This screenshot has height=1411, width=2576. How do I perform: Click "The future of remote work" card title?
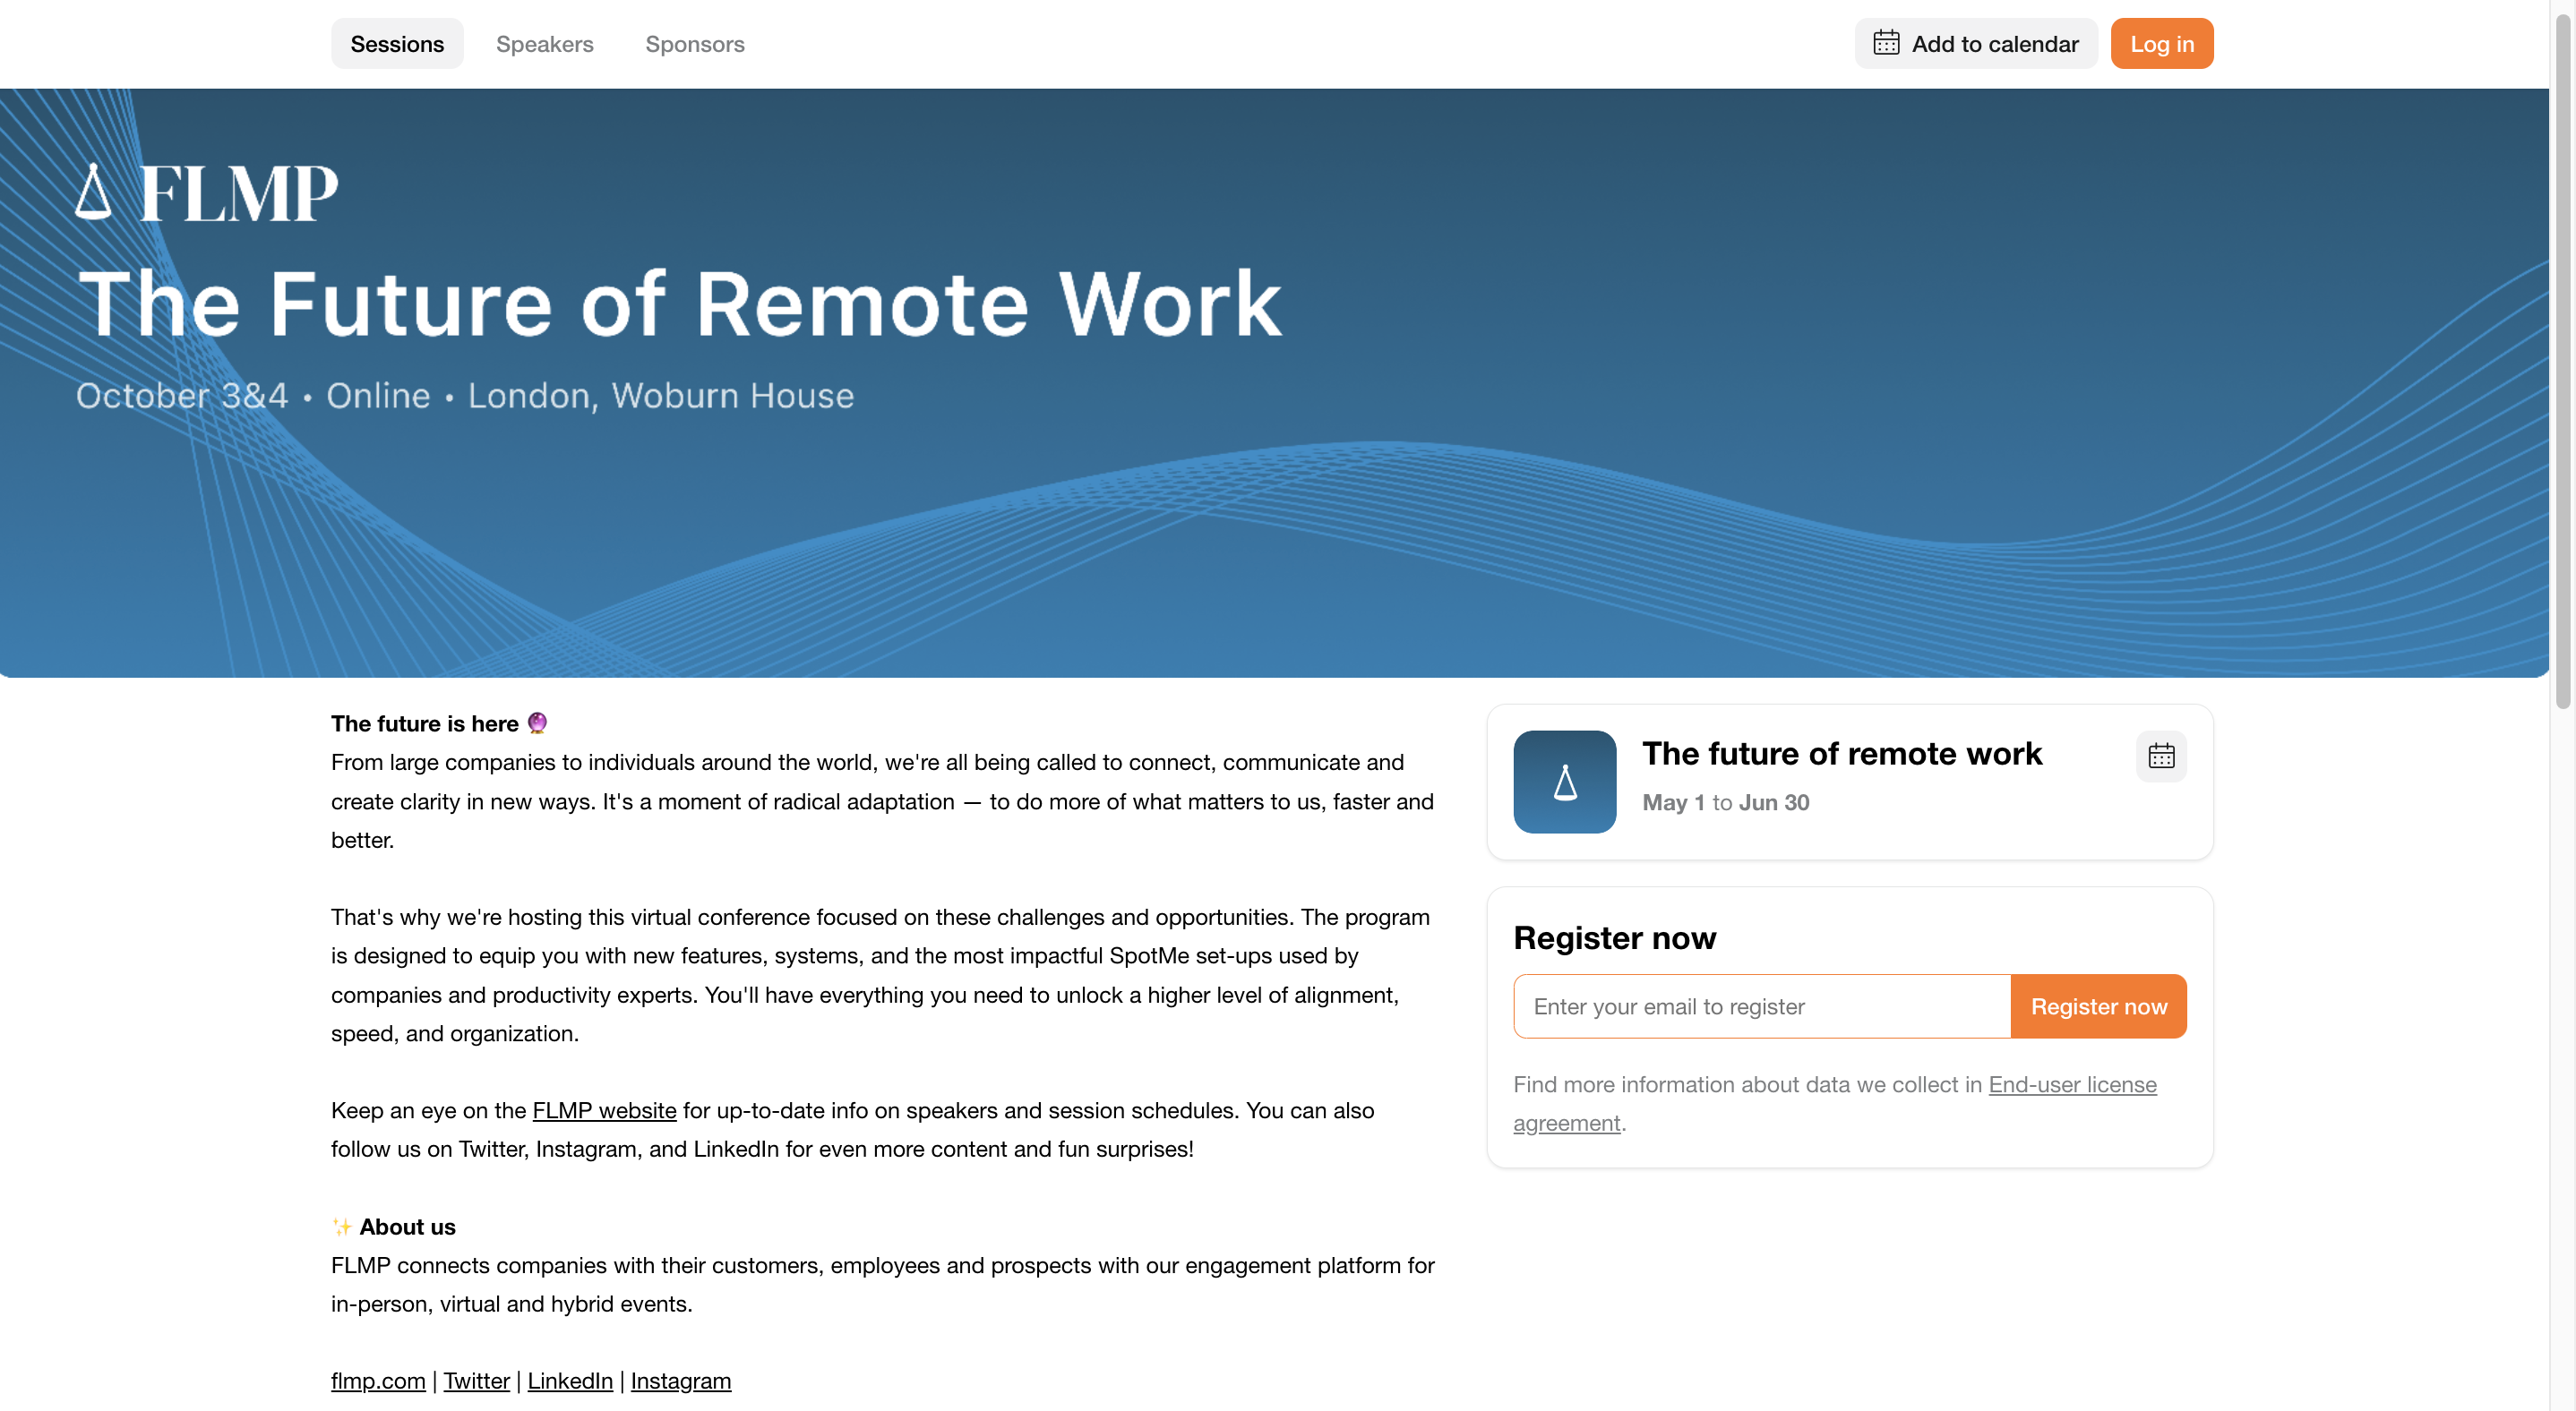click(x=1841, y=754)
